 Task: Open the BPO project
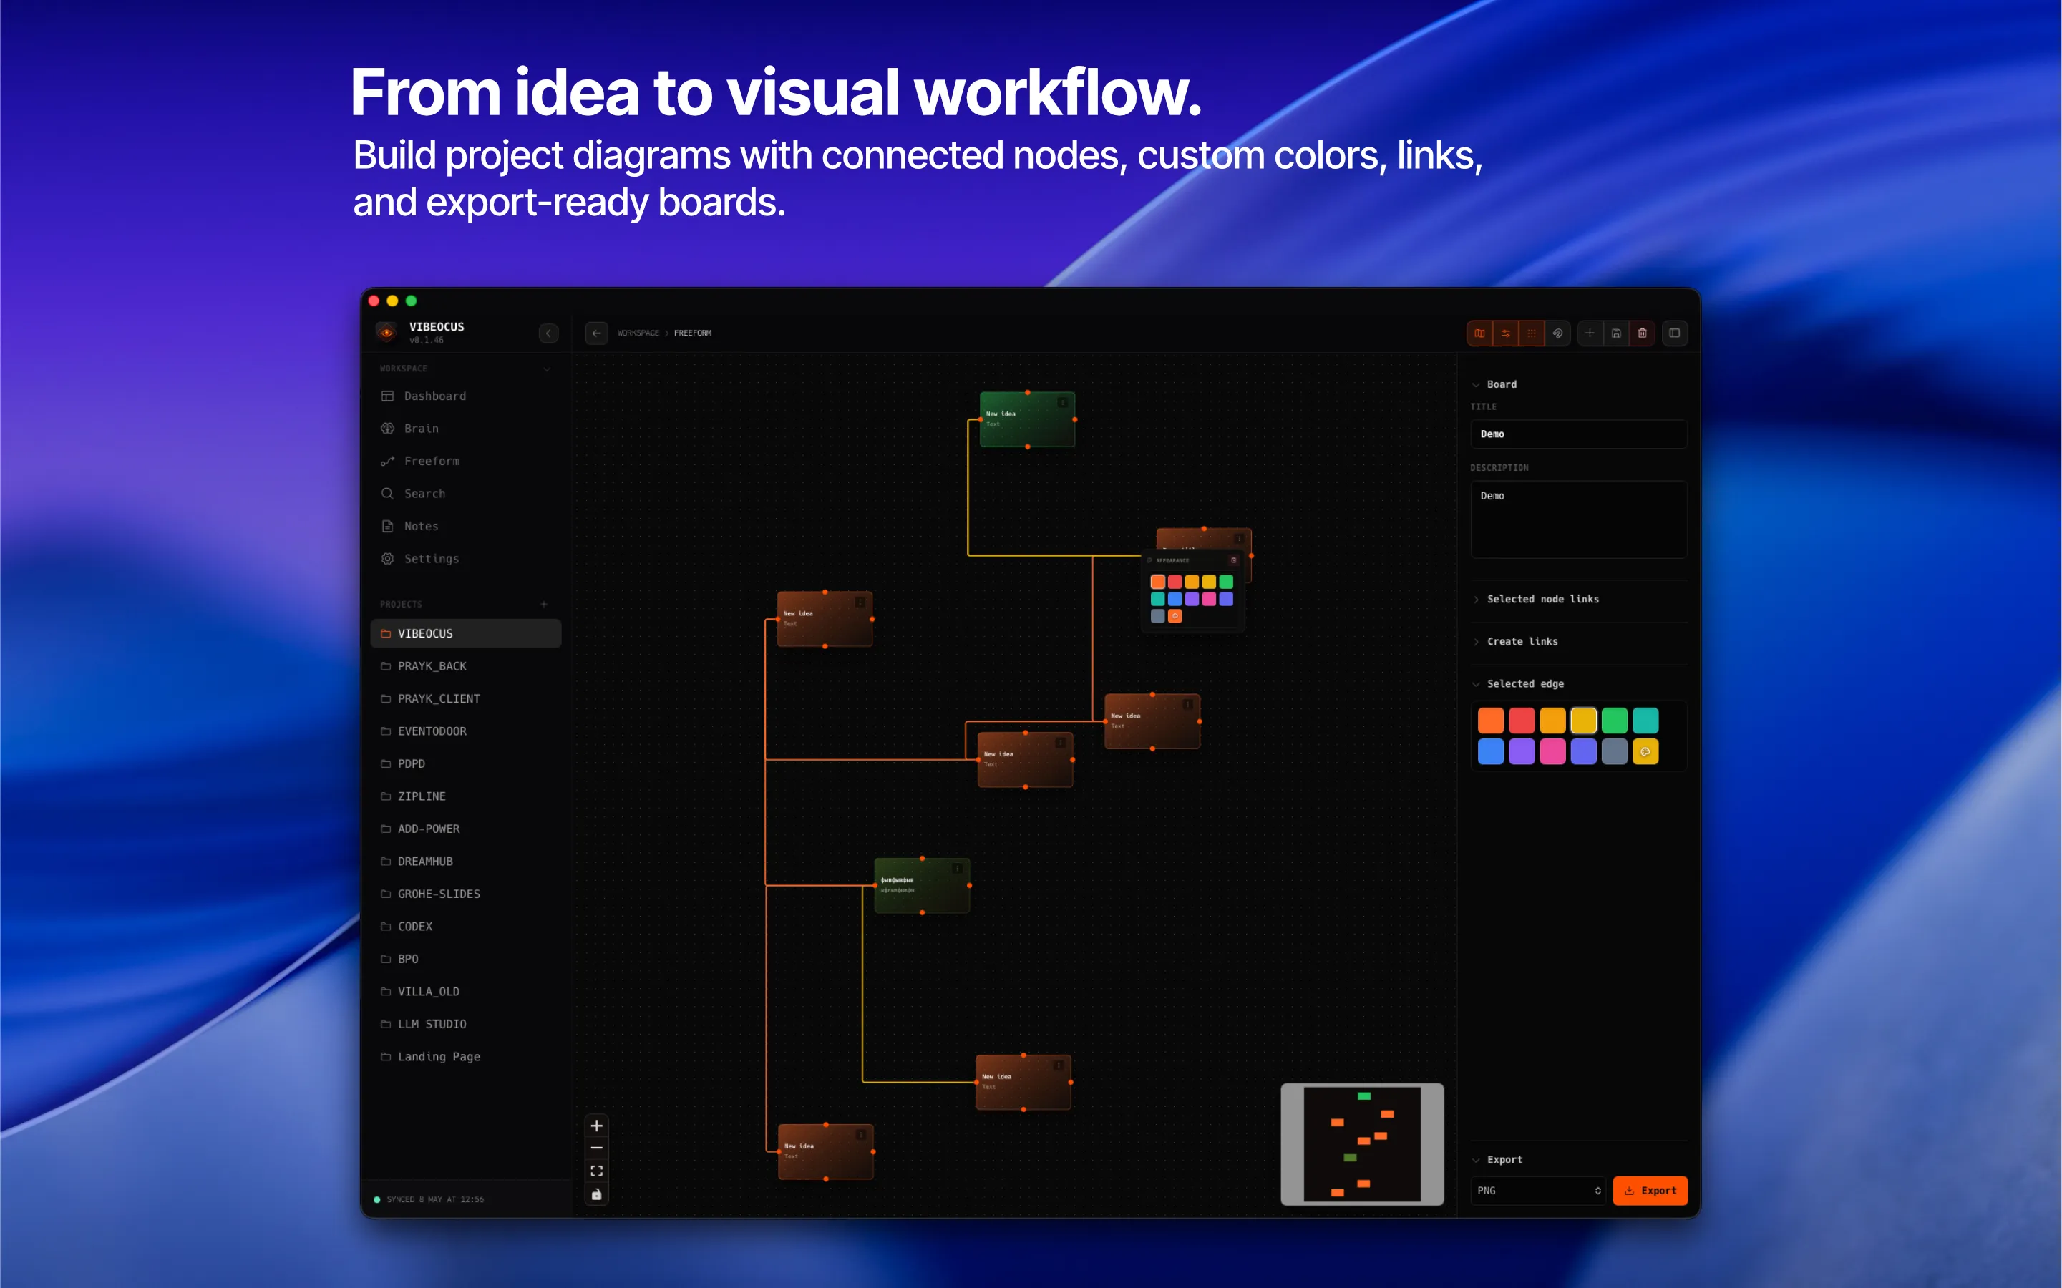(466, 959)
